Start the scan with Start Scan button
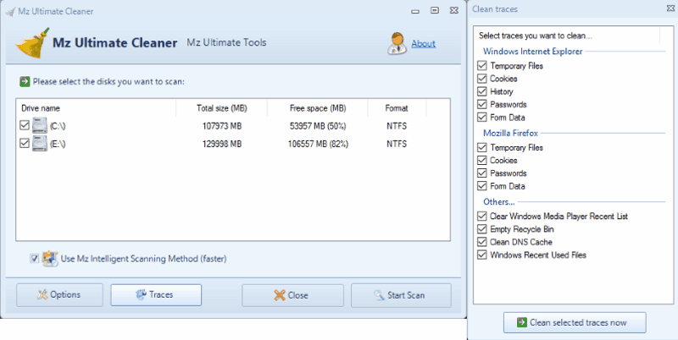The height and width of the screenshot is (340, 678). (x=401, y=295)
